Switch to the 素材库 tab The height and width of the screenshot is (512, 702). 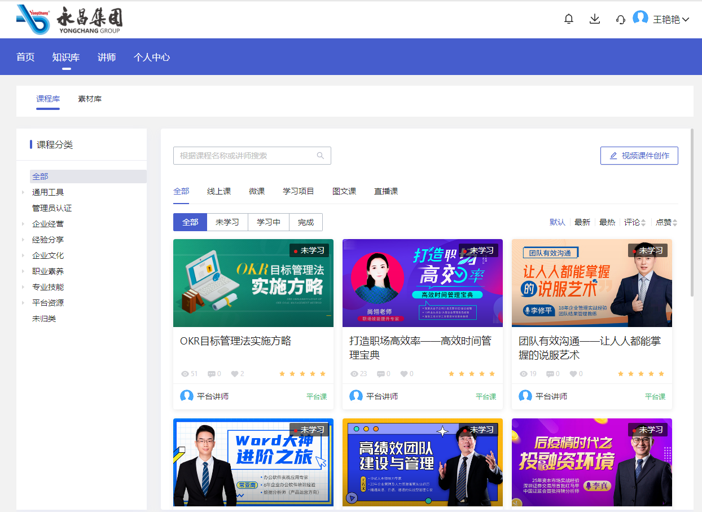(x=90, y=99)
